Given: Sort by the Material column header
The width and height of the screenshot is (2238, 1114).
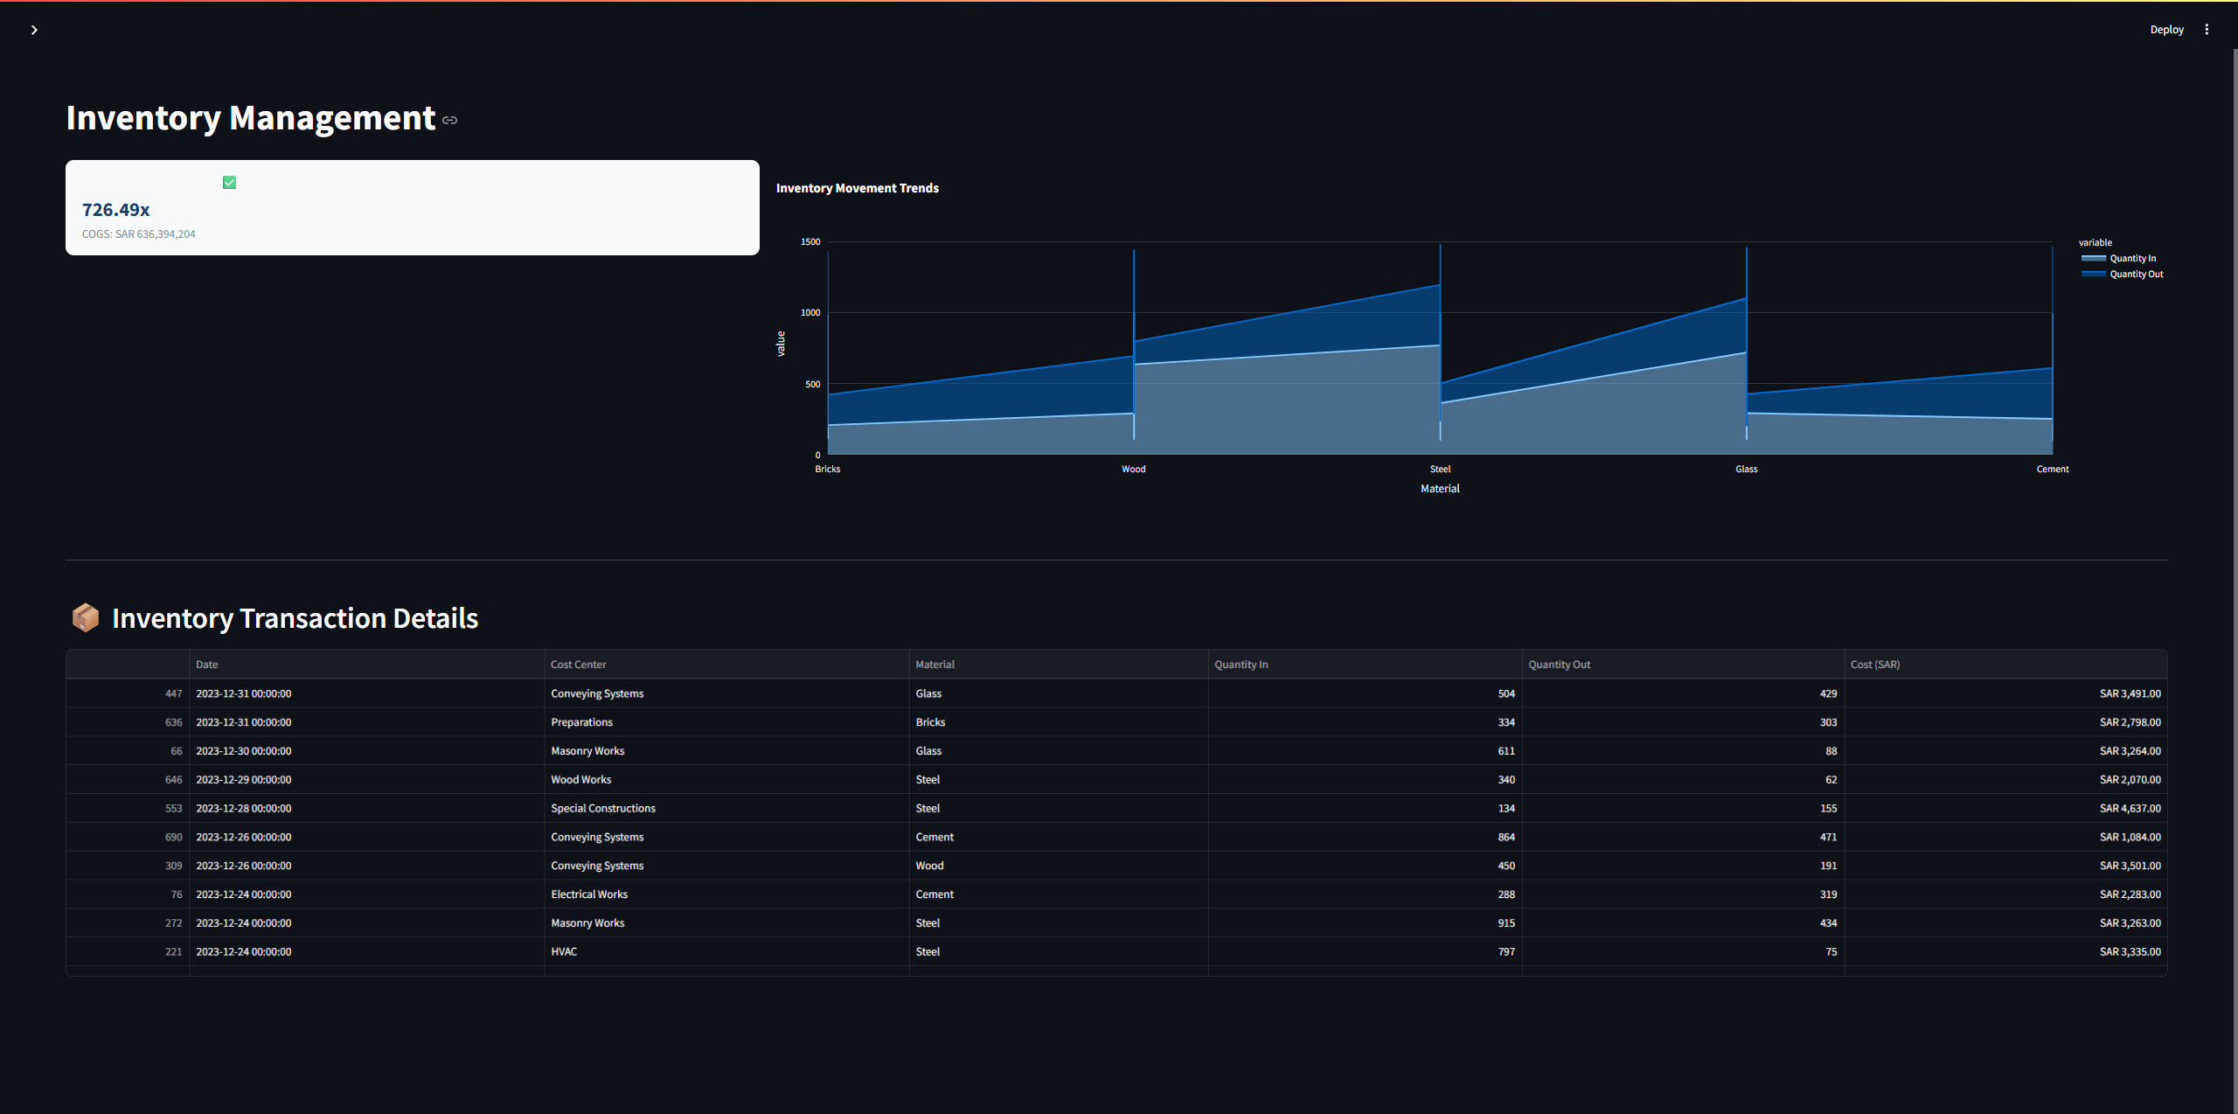Looking at the screenshot, I should coord(1058,665).
